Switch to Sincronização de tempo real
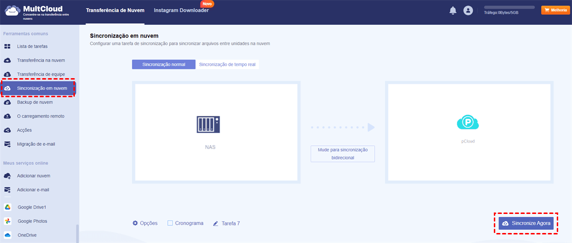Screen dimensions: 572x243 [227, 64]
